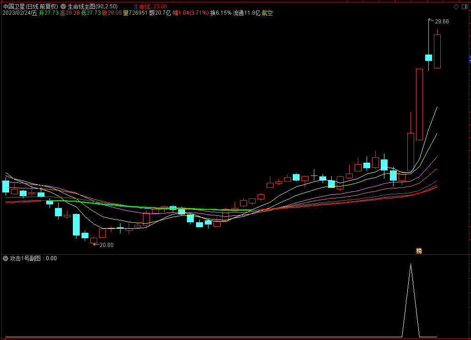Open the dropdown before 攻击1号副图 indicator

(5, 258)
